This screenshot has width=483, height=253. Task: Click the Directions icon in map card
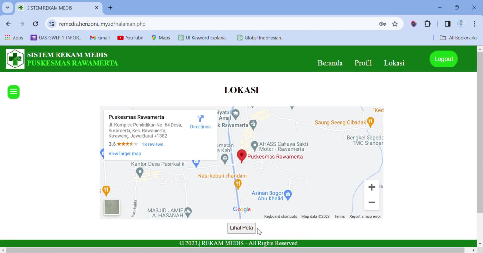pyautogui.click(x=200, y=119)
